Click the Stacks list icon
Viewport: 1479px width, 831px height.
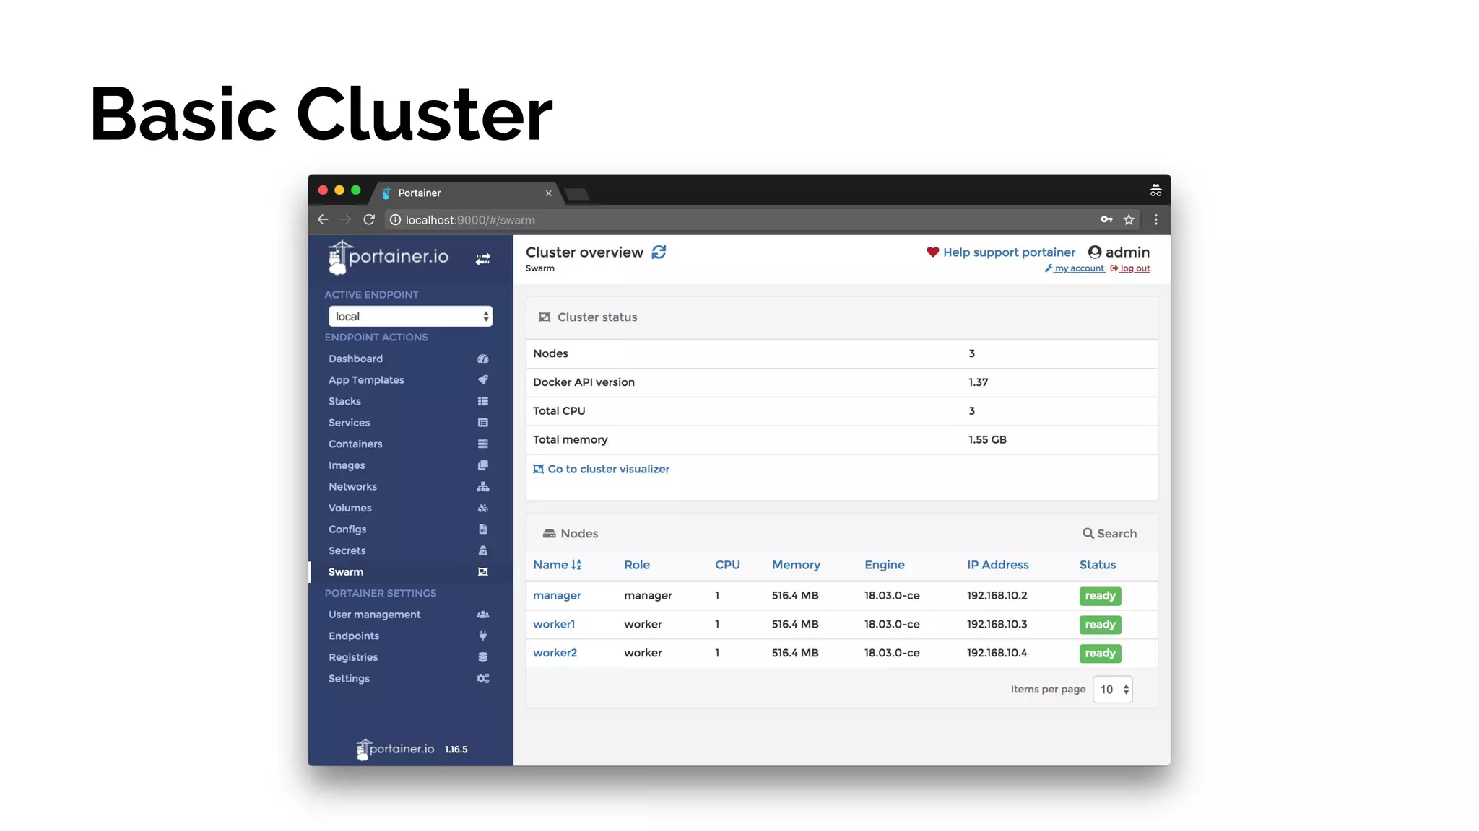[483, 401]
